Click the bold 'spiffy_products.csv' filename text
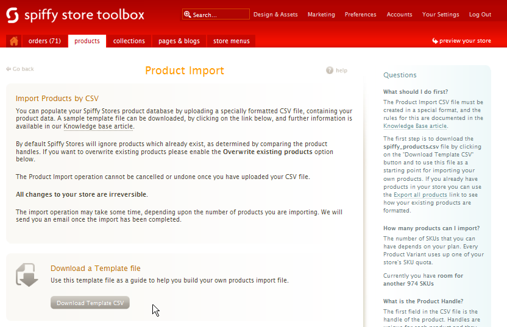507x327 pixels. pos(411,147)
